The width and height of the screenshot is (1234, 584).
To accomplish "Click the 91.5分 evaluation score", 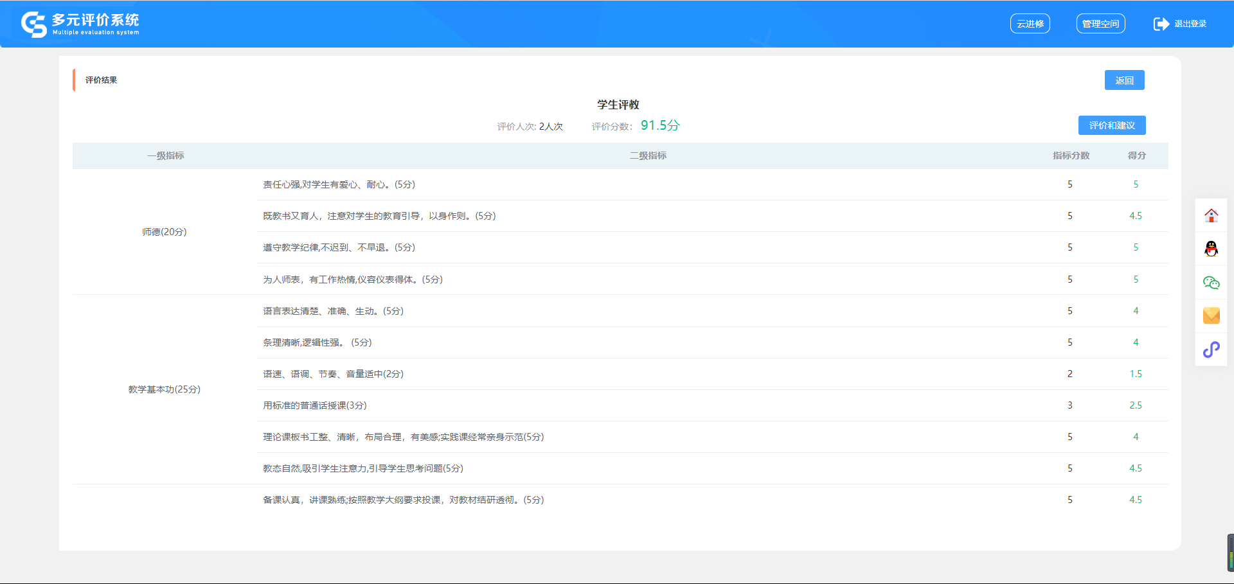I will [659, 125].
